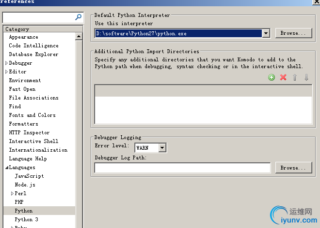320x228 pixels.
Task: Expand the Debugger category
Action: (6, 63)
